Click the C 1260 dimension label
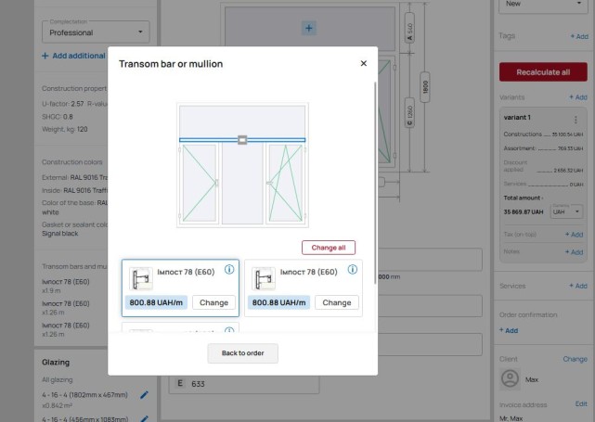Viewport: 595px width, 422px height. point(409,112)
